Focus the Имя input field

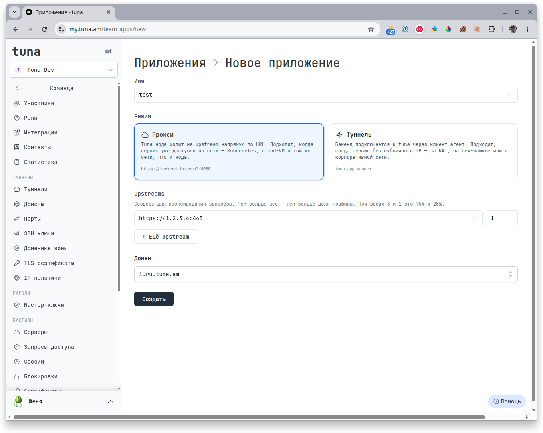326,95
